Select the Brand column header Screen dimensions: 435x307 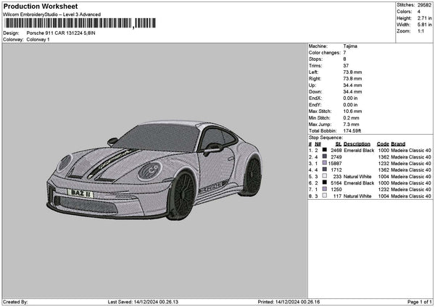[399, 143]
